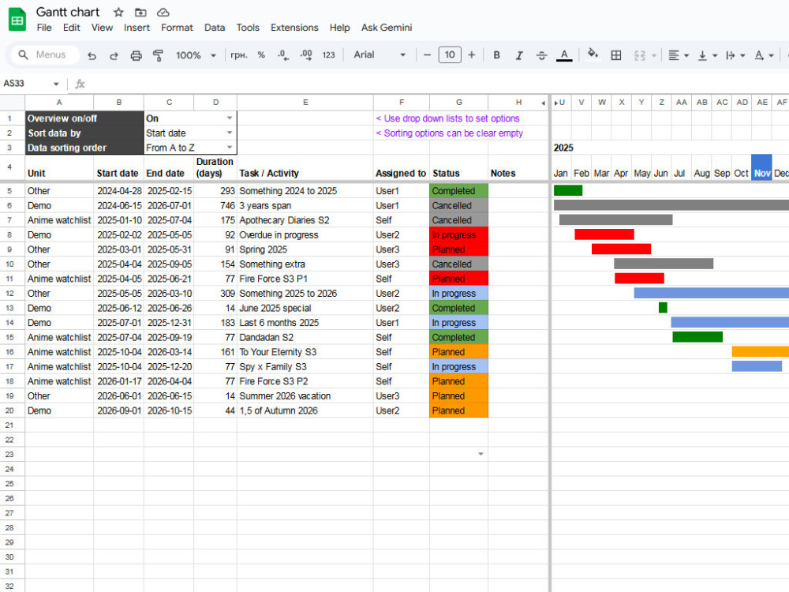Open the Insert menu
This screenshot has height=592, width=789.
(x=136, y=28)
